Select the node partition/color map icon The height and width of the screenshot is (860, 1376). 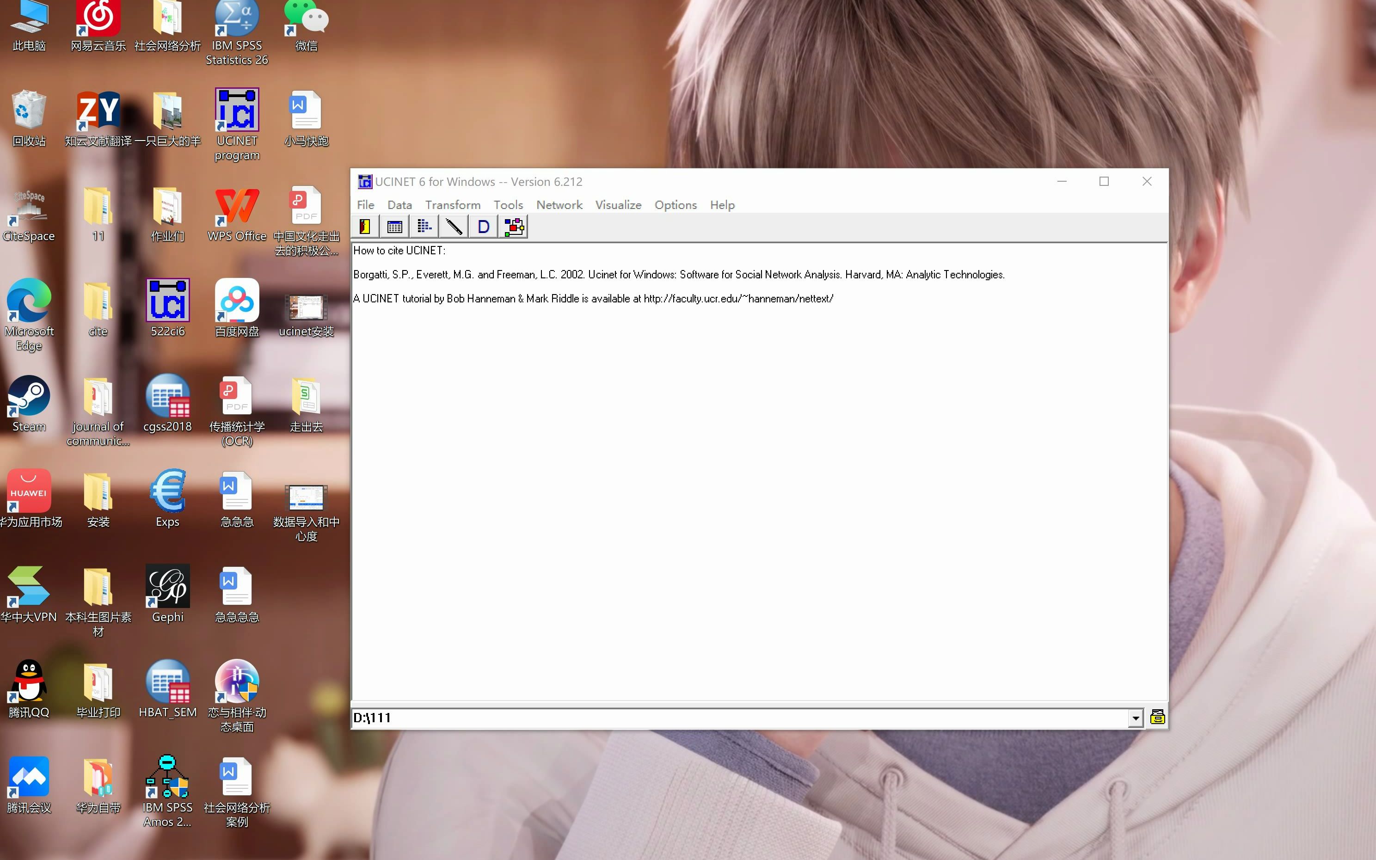tap(515, 226)
